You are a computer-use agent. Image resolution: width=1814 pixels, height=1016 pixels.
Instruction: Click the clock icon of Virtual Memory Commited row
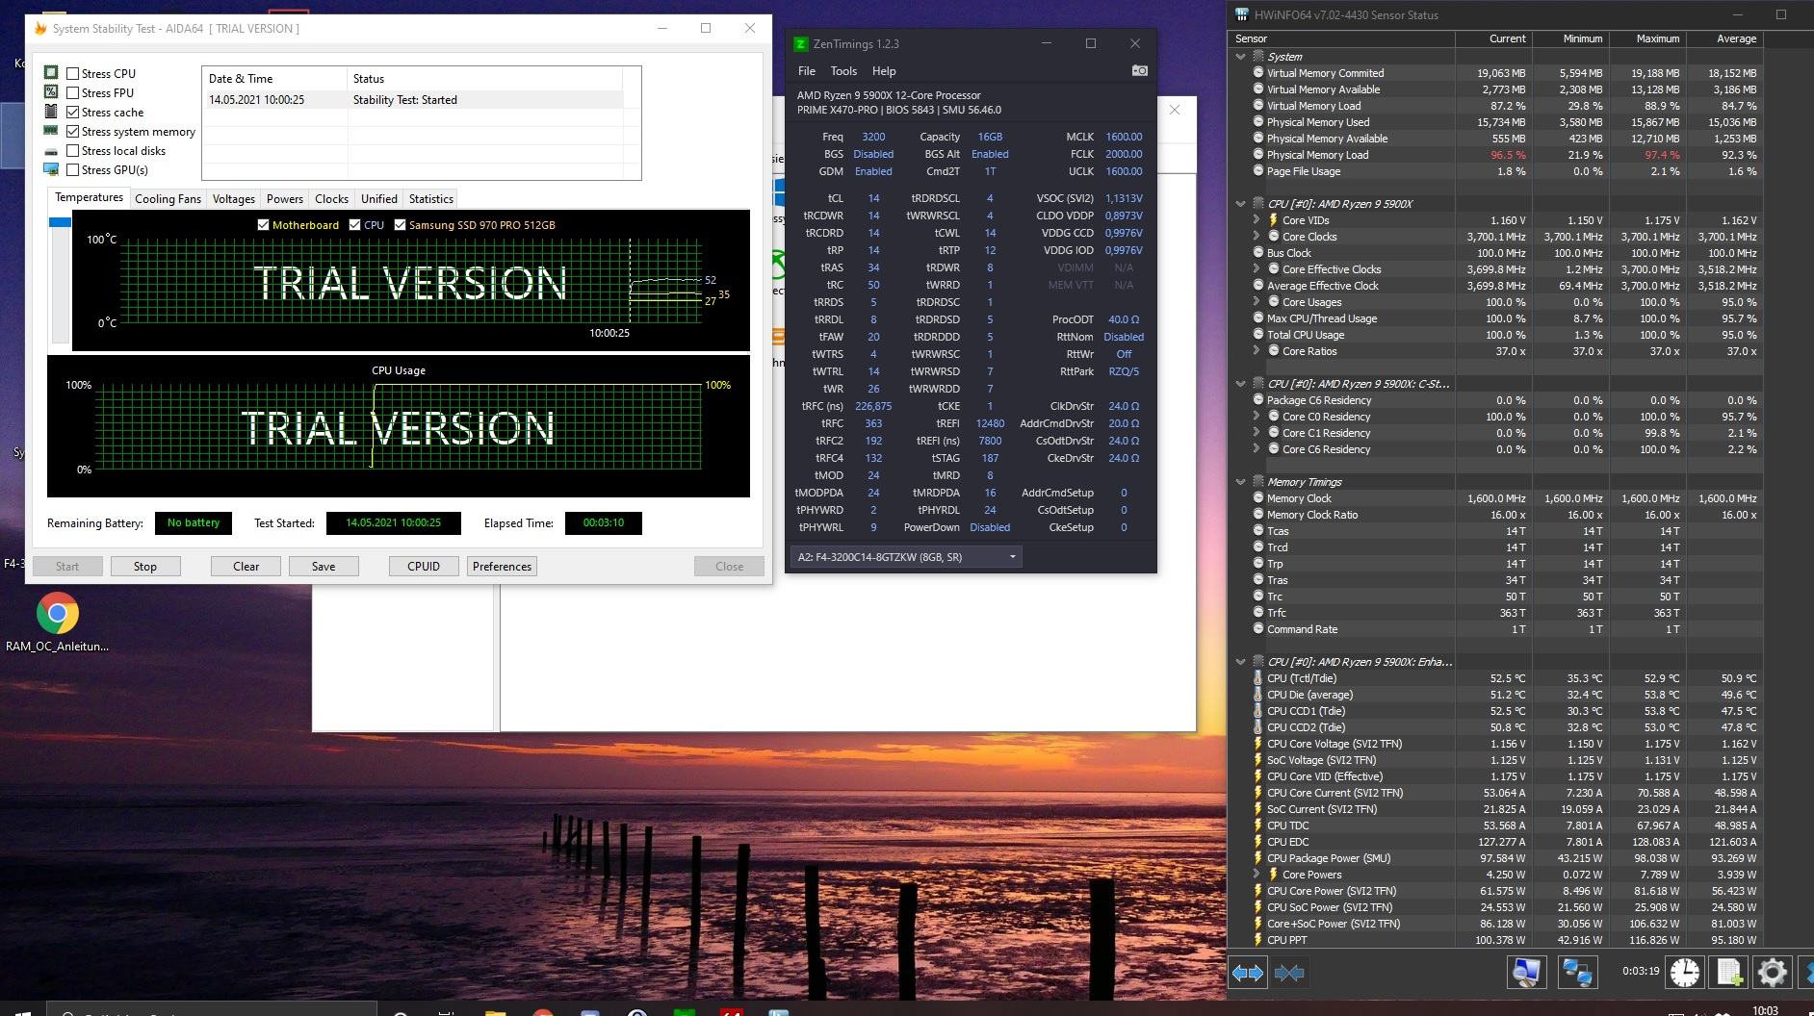[1258, 73]
